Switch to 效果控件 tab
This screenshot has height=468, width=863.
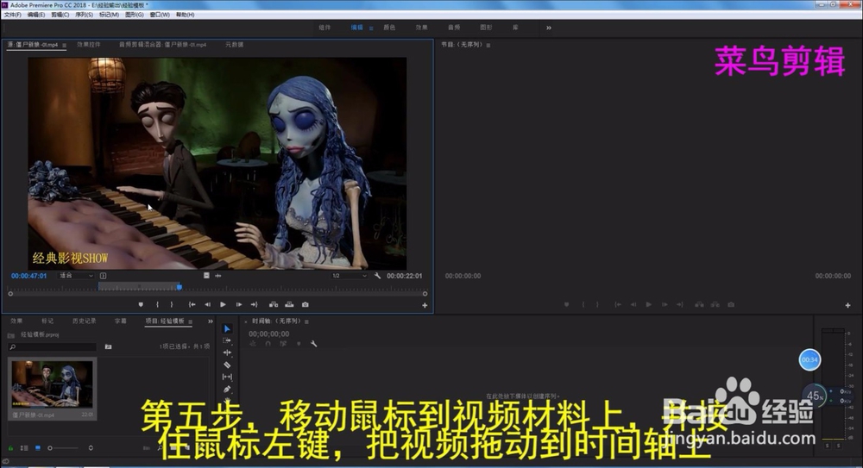tap(89, 45)
